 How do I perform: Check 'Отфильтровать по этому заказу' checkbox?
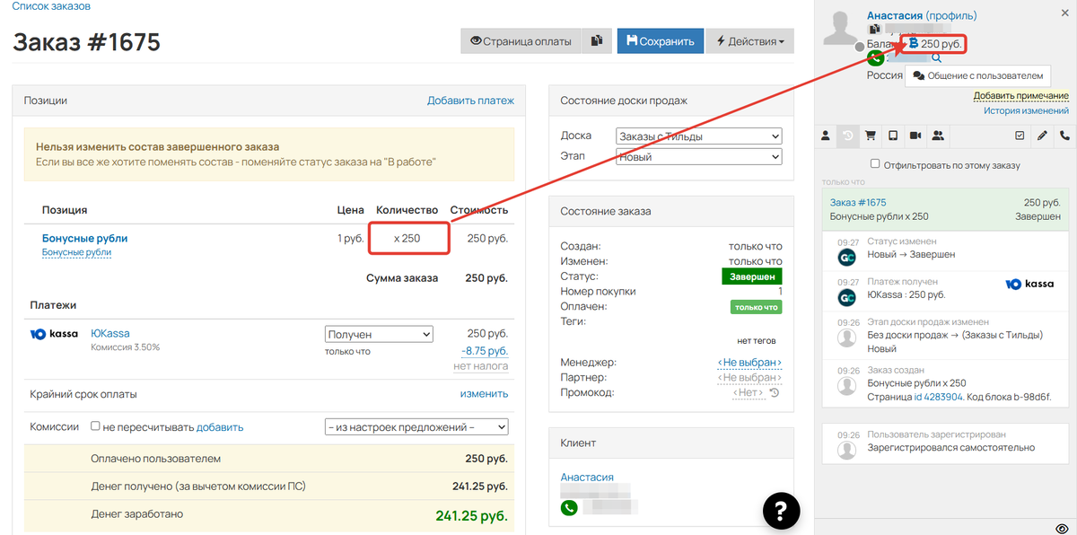tap(875, 165)
